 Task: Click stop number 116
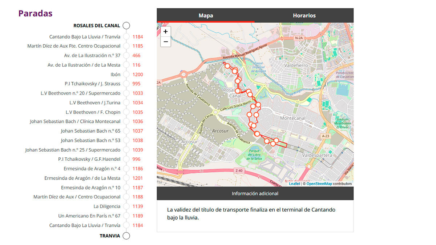coord(136,65)
